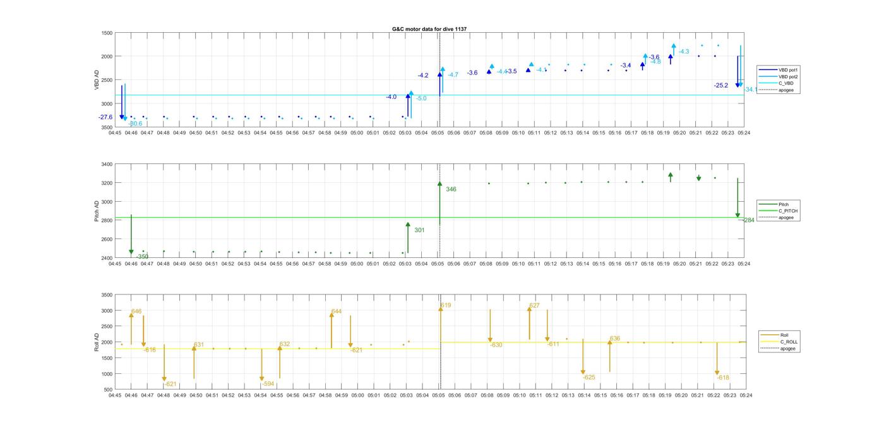The width and height of the screenshot is (884, 437).
Task: Click the "-4.7" VBD annotation
Action: (453, 75)
